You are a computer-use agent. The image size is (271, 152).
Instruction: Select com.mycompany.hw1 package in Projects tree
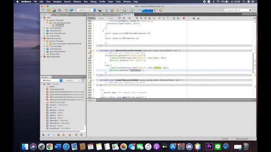(61, 23)
